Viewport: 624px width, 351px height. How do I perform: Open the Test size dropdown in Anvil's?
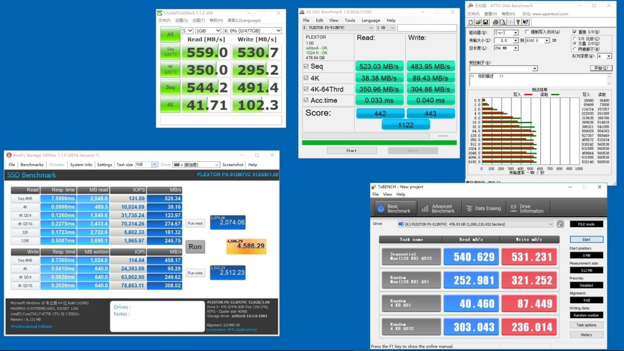click(x=154, y=165)
